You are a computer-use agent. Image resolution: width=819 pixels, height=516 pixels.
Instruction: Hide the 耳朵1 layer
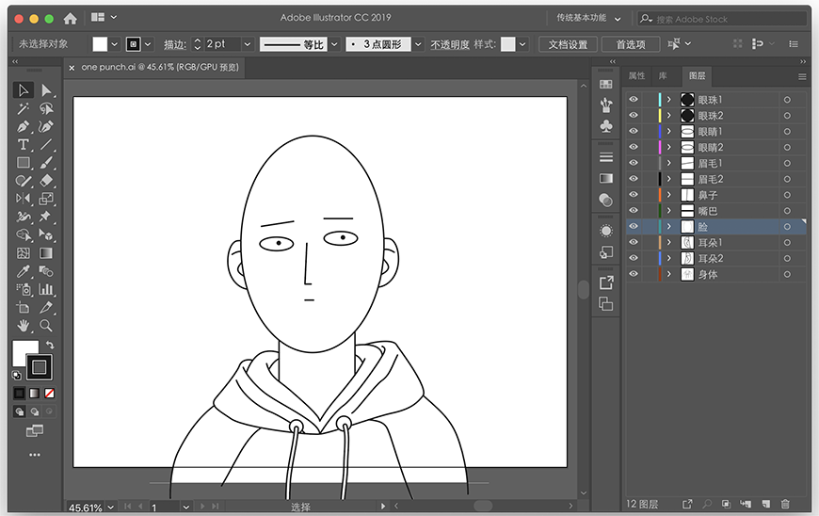click(634, 242)
